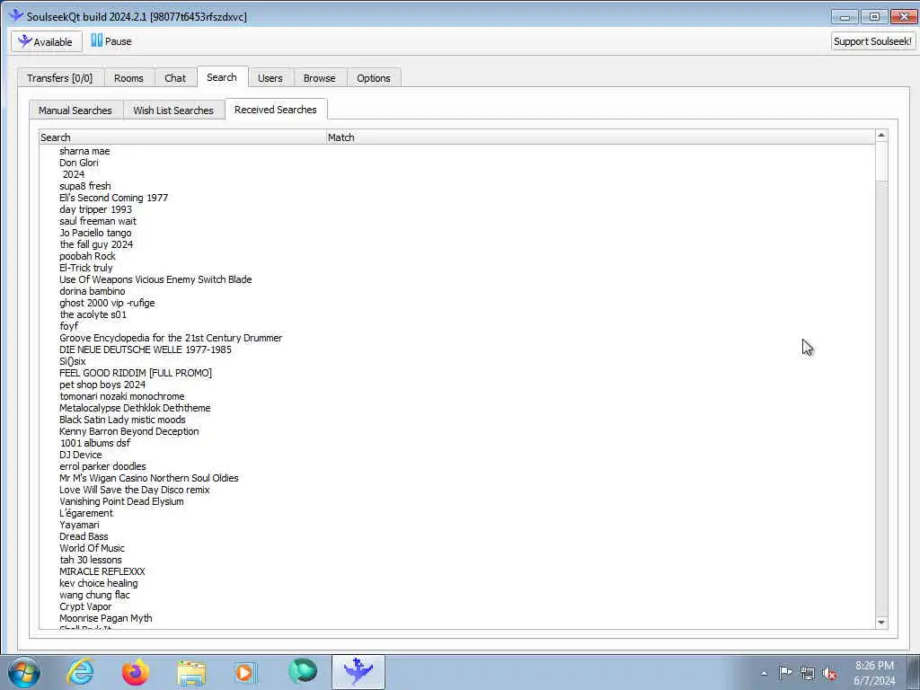Viewport: 920px width, 690px height.
Task: Click the Action Center flag icon
Action: (785, 672)
